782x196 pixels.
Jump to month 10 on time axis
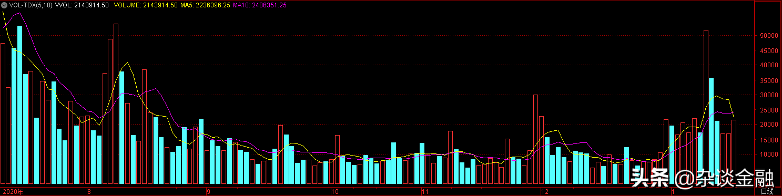[333, 192]
